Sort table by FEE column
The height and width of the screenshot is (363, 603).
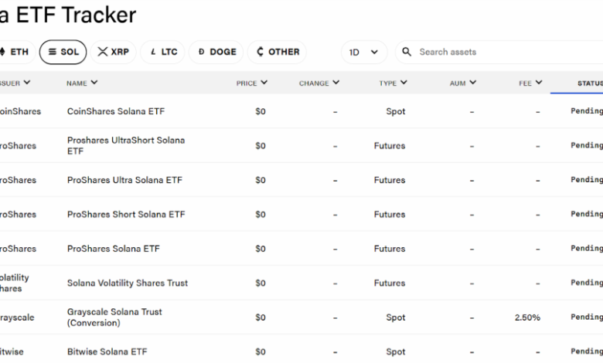click(530, 83)
